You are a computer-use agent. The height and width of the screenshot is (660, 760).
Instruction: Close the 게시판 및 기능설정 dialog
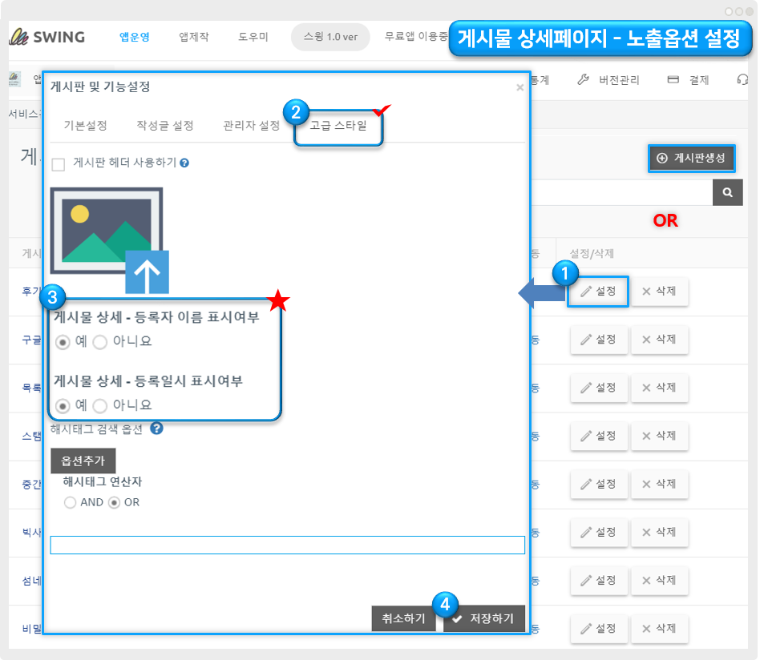coord(519,87)
